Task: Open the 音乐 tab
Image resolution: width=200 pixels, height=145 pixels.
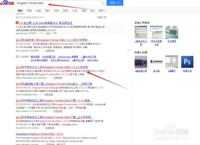Action: 93,11
